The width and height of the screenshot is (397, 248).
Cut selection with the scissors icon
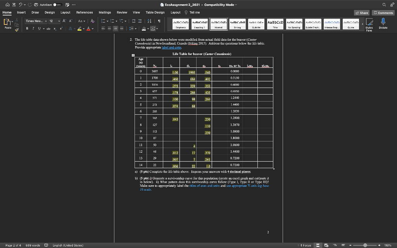17,20
